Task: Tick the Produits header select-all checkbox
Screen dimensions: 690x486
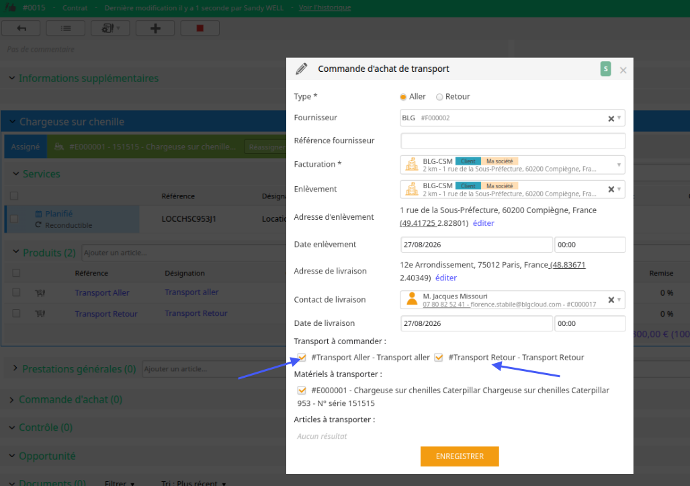Action: click(16, 273)
